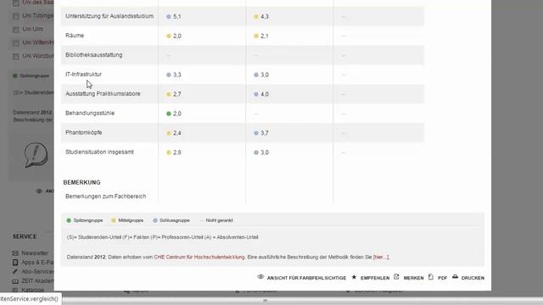
Task: Toggle the Uni Tübingen checkbox
Action: pos(15,16)
